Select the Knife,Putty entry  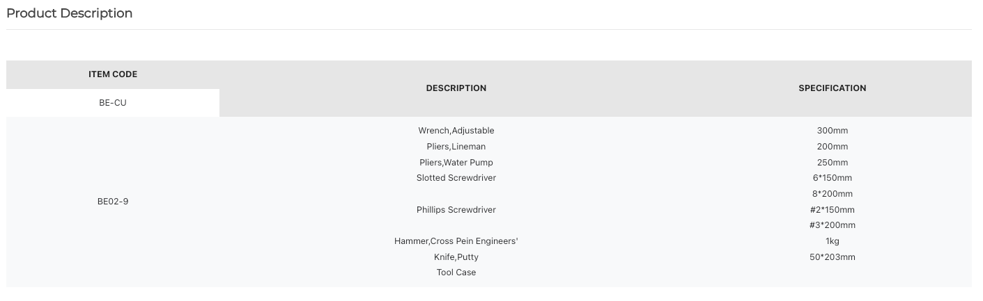(456, 257)
